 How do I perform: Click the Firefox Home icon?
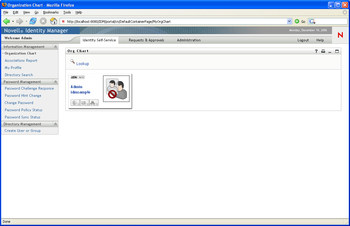pos(54,21)
